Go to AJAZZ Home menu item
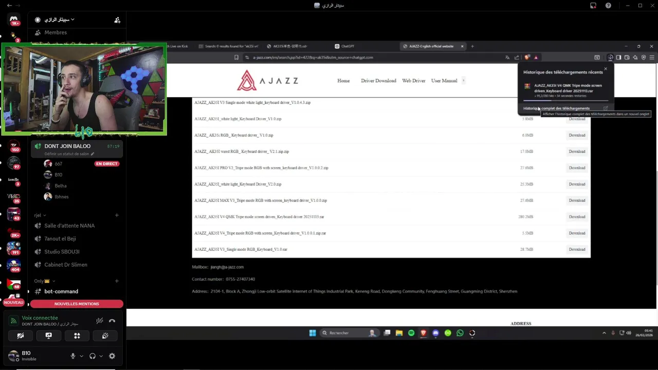The width and height of the screenshot is (658, 370). click(343, 81)
